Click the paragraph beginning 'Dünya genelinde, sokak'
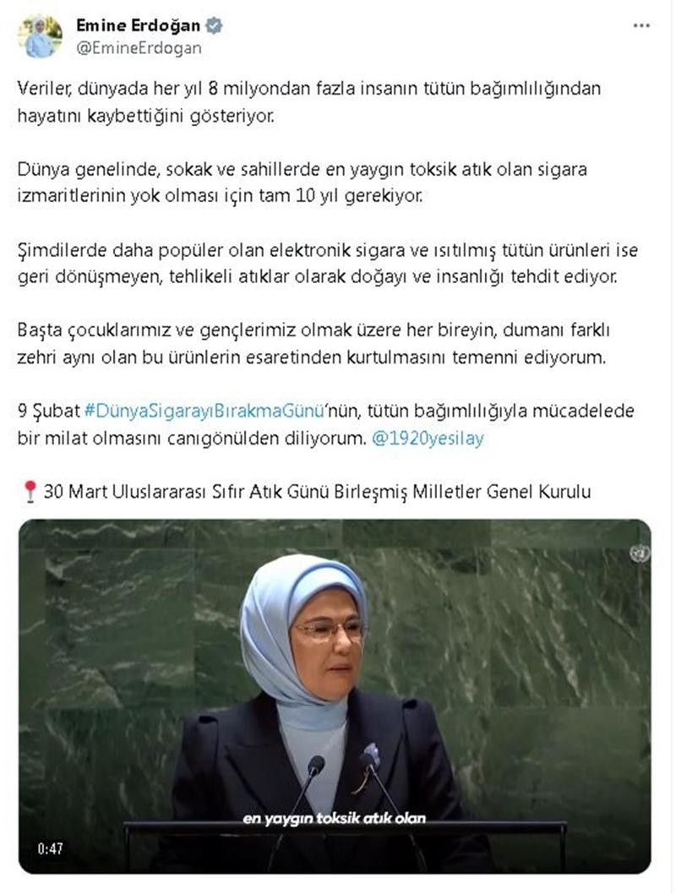The width and height of the screenshot is (676, 894). point(303,183)
